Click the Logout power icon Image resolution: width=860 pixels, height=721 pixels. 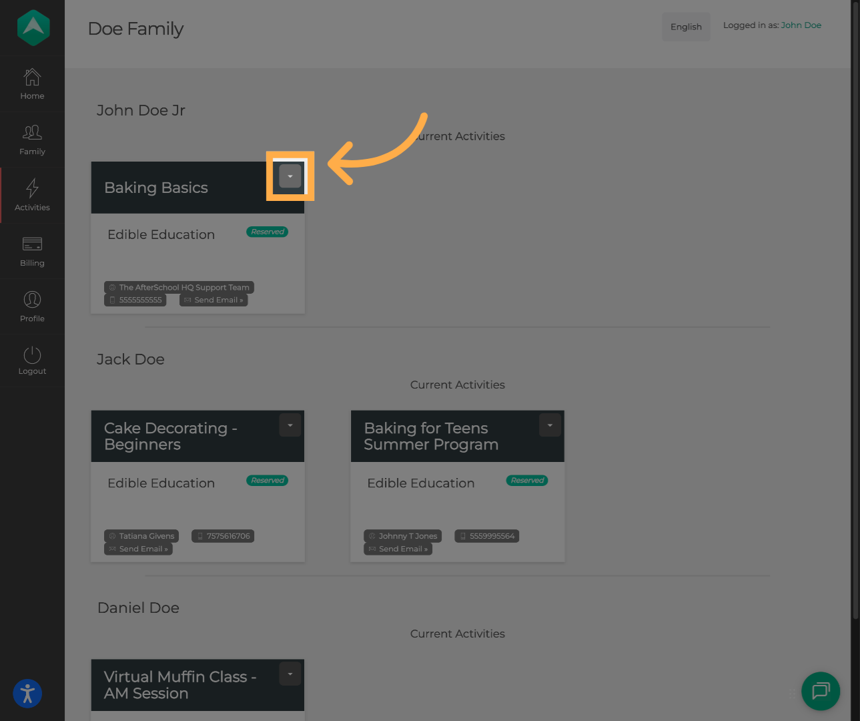[x=32, y=355]
